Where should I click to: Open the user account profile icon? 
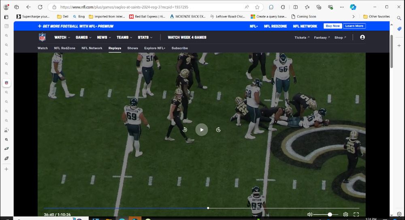tap(362, 37)
